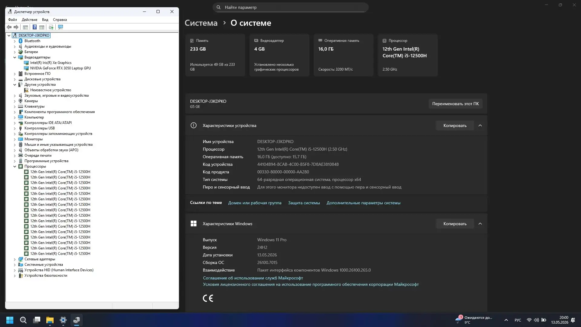Collapse the Другие устройства category
This screenshot has height=327, width=581.
[15, 85]
